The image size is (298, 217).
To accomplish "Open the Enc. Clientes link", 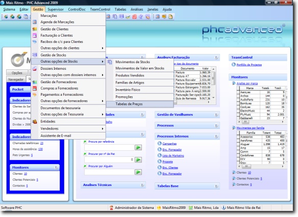I will coord(170,168).
